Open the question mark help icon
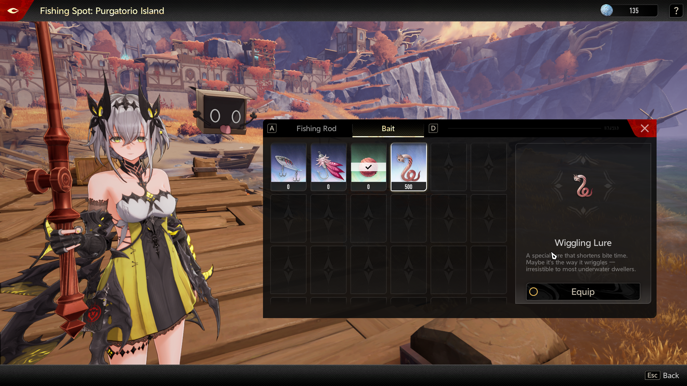This screenshot has width=687, height=386. [x=676, y=11]
